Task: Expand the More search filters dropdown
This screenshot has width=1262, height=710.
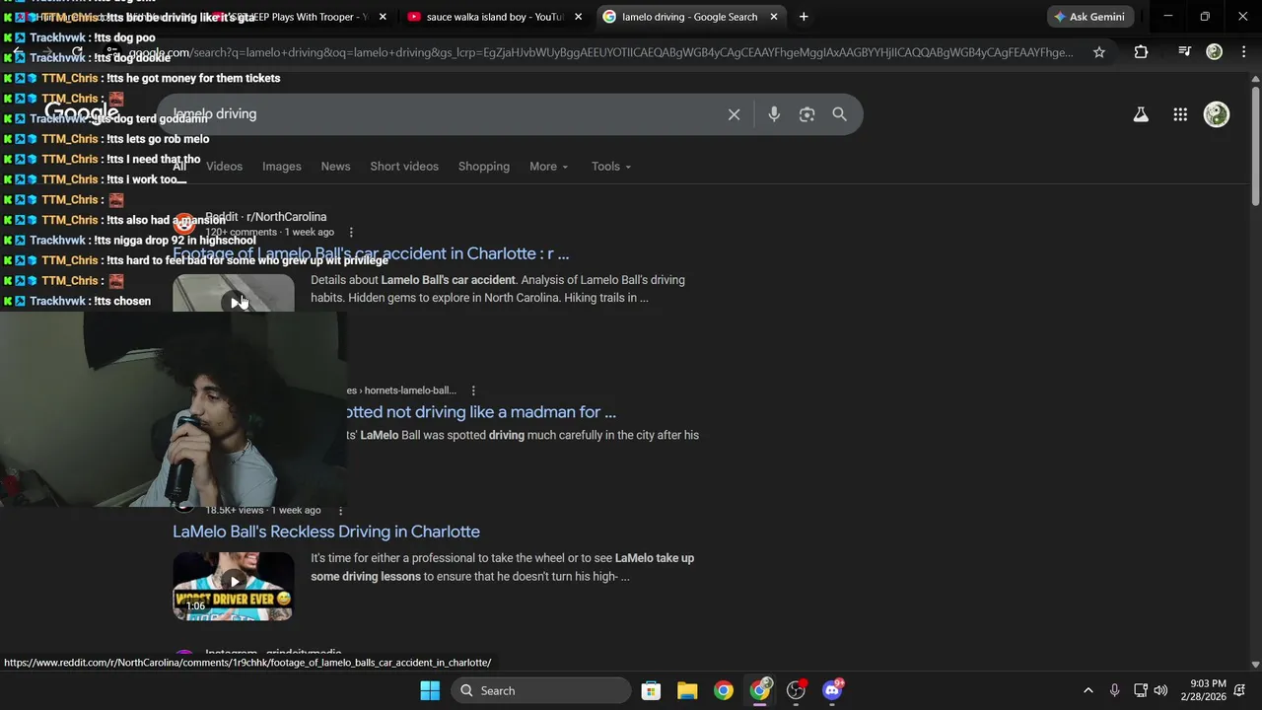Action: [548, 167]
